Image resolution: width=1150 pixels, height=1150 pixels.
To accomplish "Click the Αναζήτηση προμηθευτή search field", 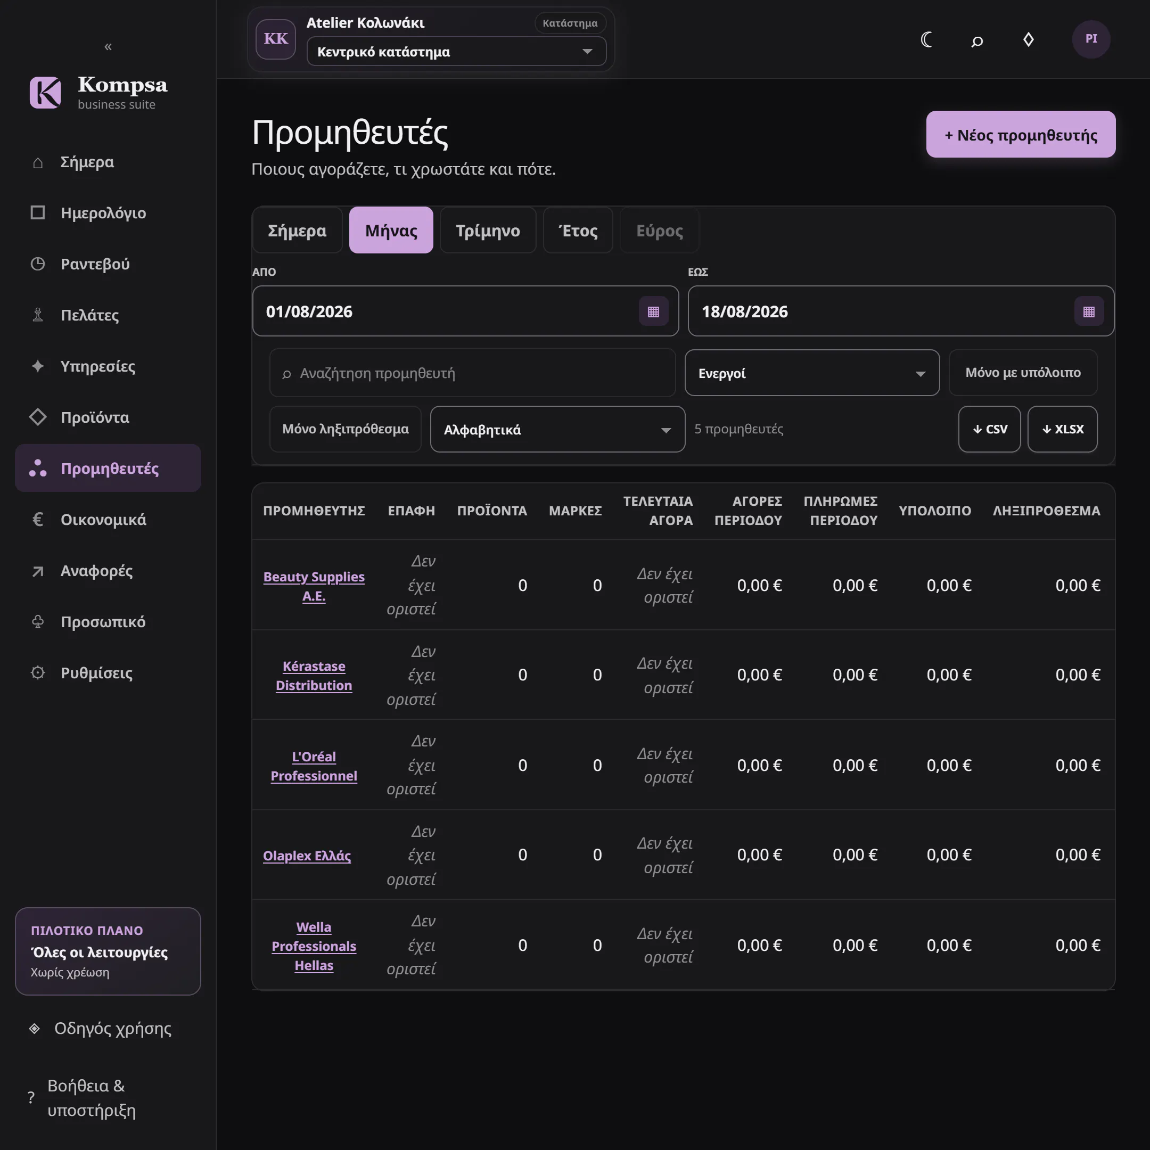I will pos(473,373).
